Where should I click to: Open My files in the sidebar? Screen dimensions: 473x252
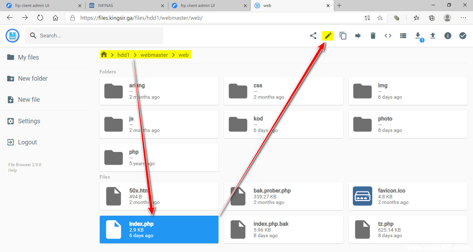coord(44,57)
